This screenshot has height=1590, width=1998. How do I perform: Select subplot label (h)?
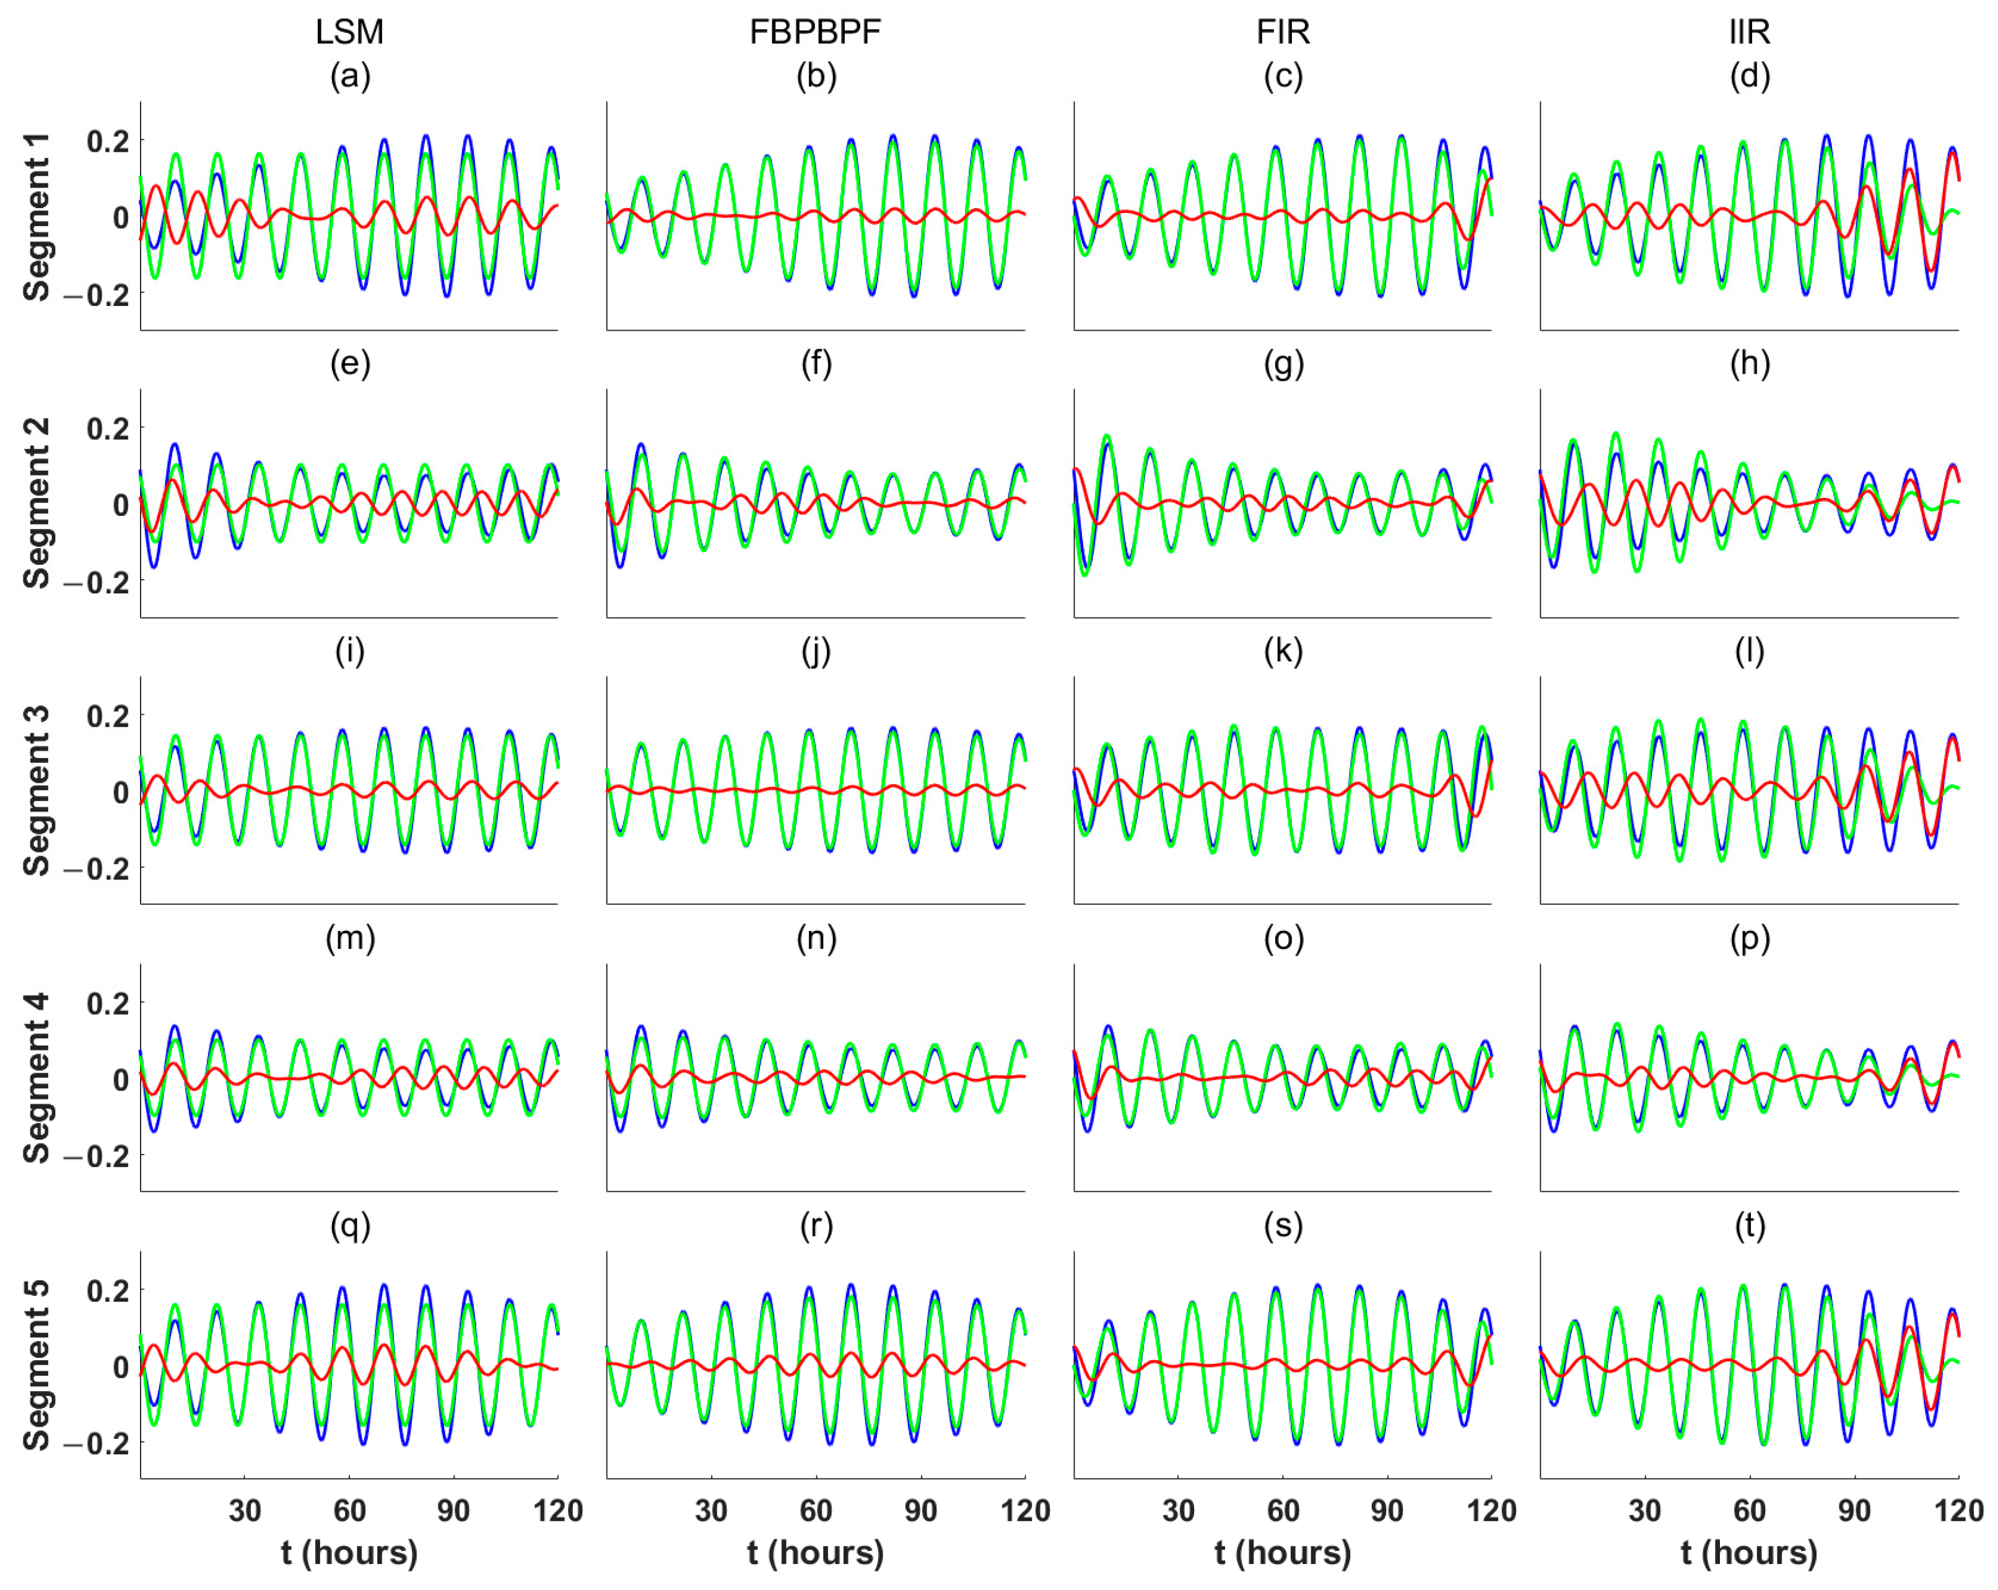[1750, 363]
